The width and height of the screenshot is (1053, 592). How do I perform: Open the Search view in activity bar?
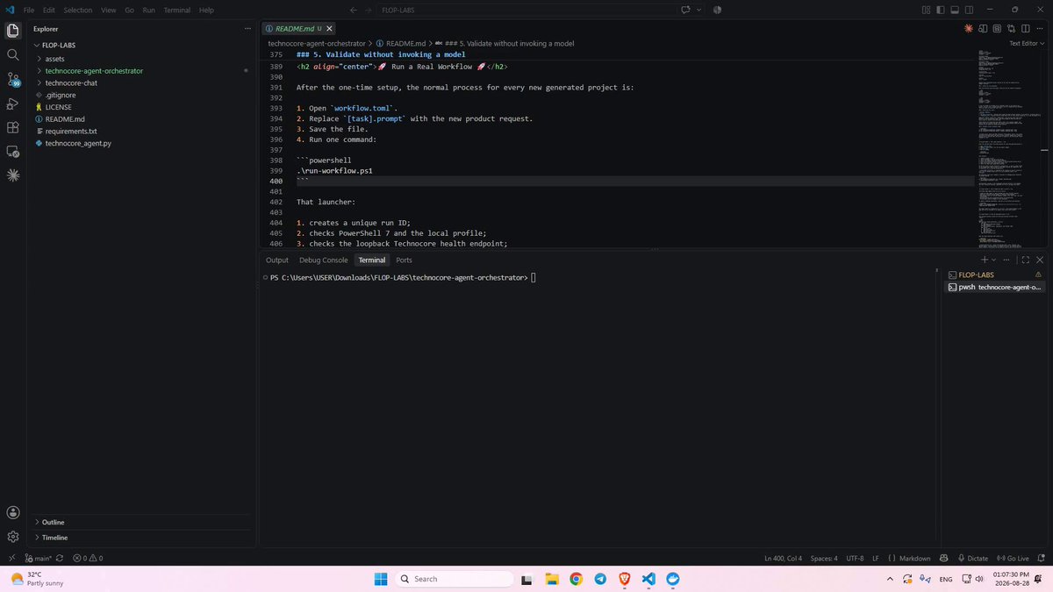[x=13, y=54]
